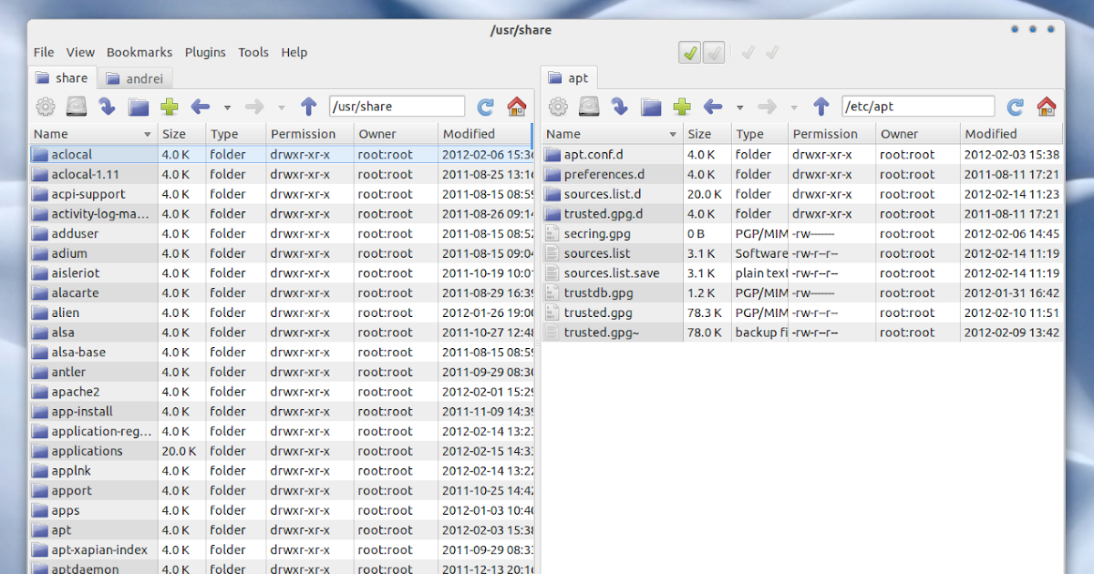Click the home icon for the right pane
Viewport: 1094px width, 574px height.
[1046, 106]
